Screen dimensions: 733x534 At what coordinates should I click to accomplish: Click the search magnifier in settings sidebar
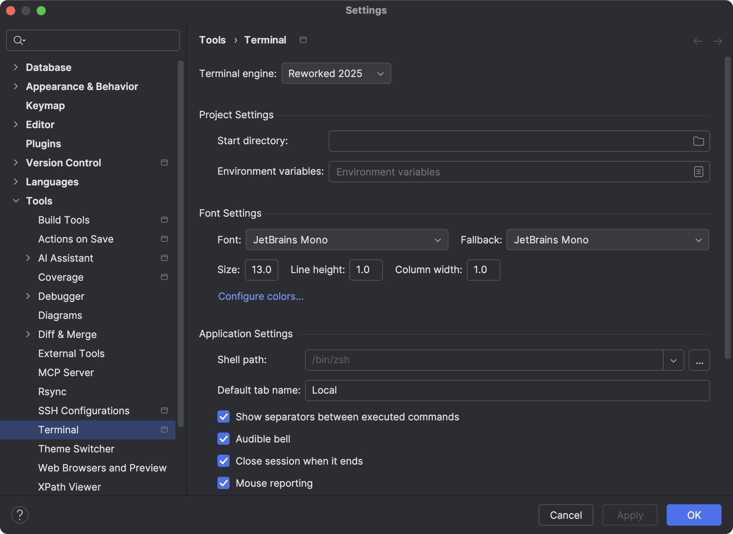[18, 40]
